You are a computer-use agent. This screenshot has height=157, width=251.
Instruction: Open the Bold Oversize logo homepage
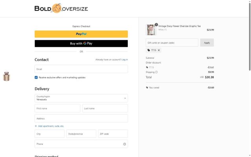[x=61, y=8]
